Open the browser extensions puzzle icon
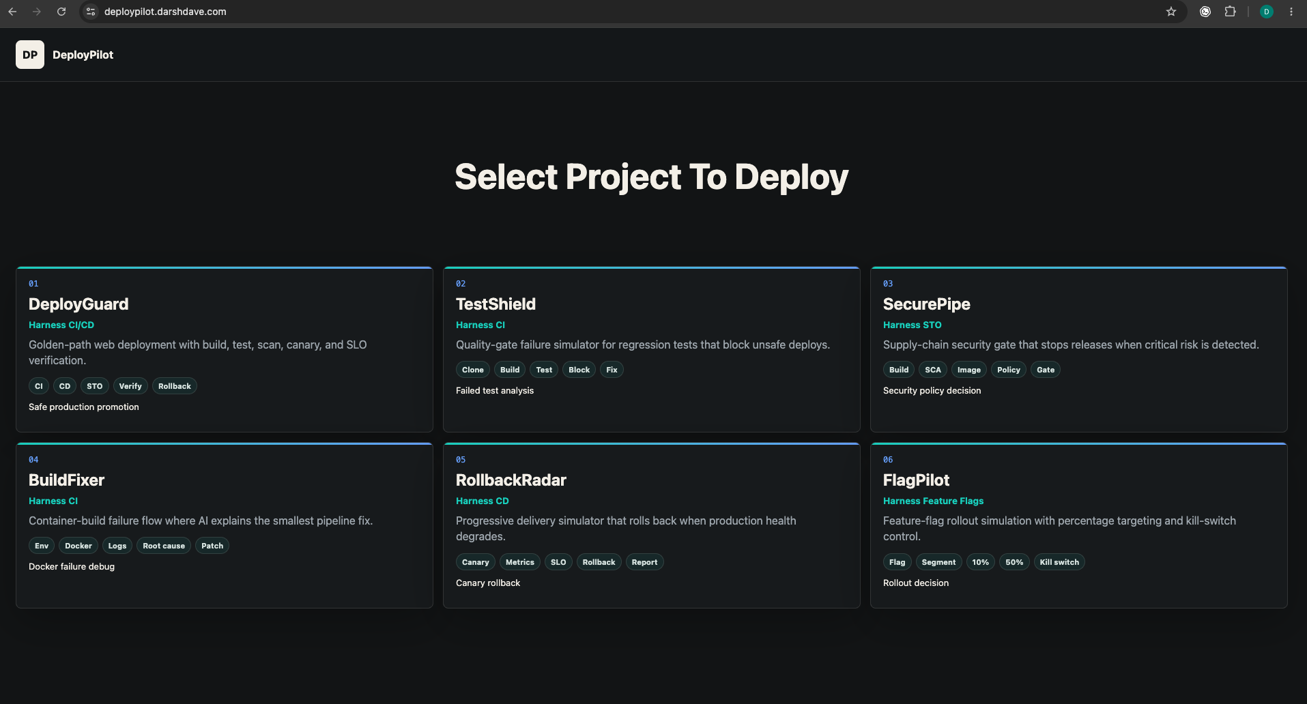 click(x=1230, y=12)
